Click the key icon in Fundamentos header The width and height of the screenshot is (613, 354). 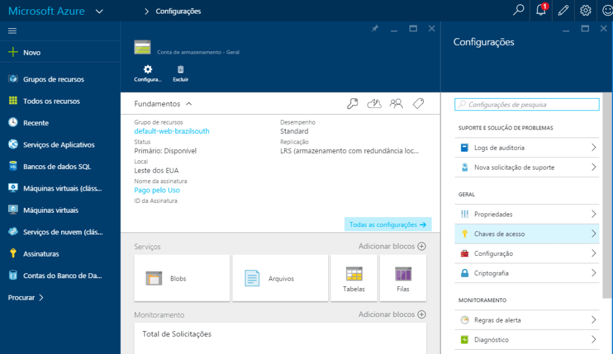point(352,104)
